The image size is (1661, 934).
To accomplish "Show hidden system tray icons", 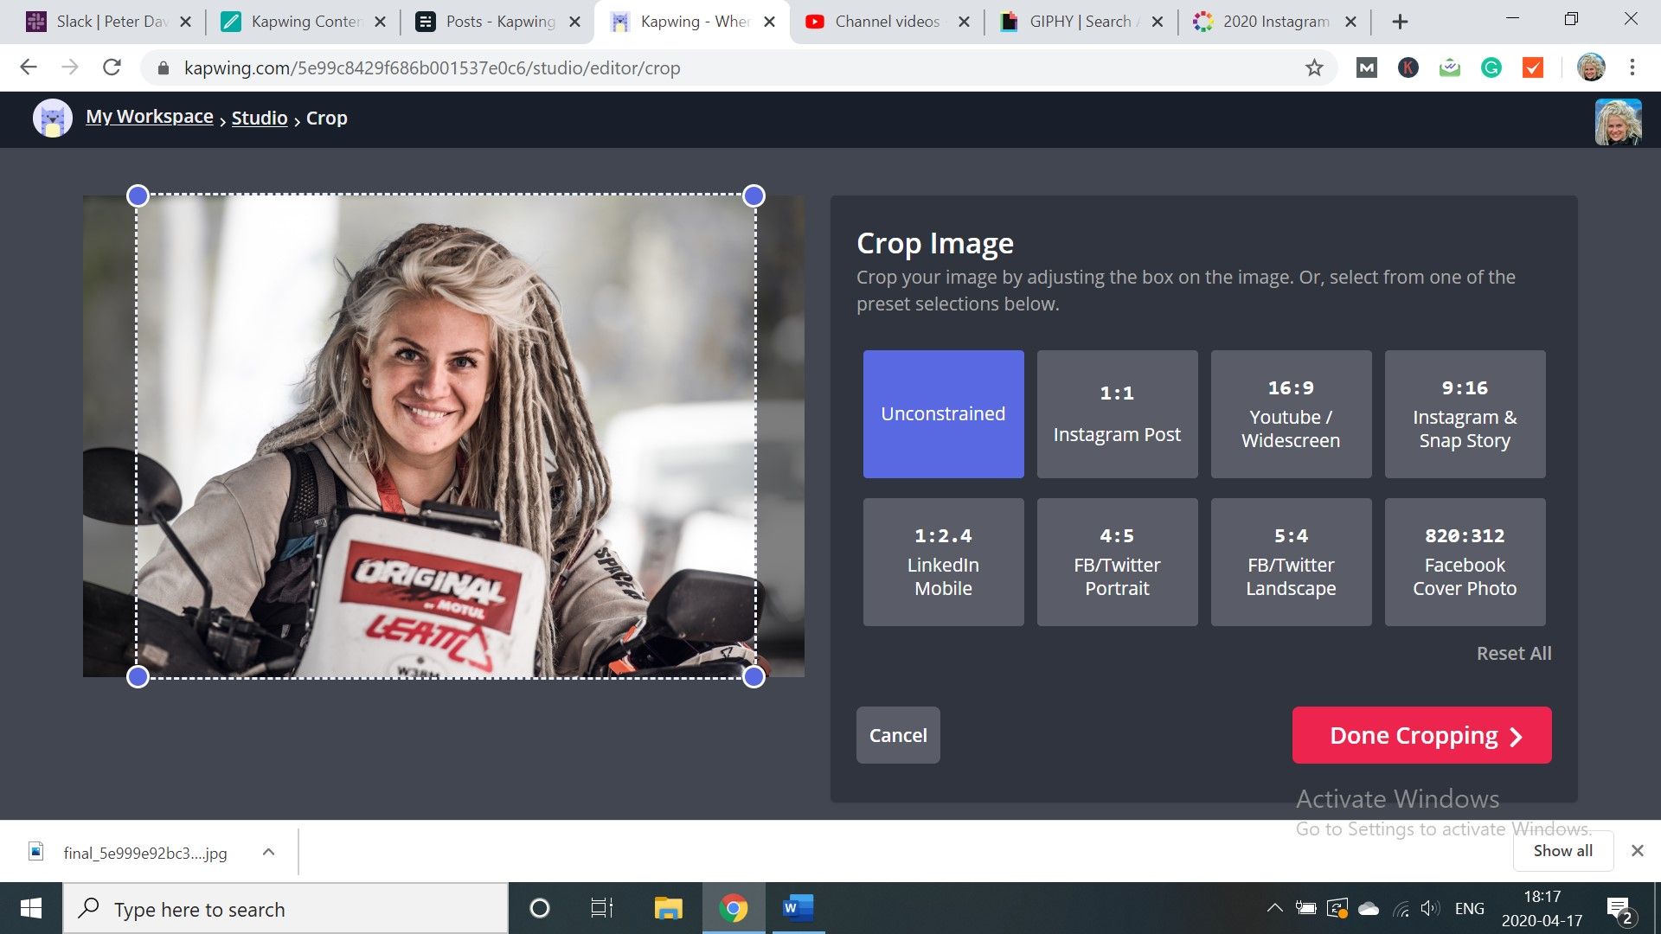I will [1274, 908].
